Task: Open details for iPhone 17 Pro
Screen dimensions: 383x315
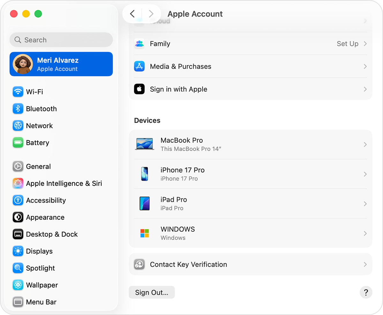Action: point(251,174)
